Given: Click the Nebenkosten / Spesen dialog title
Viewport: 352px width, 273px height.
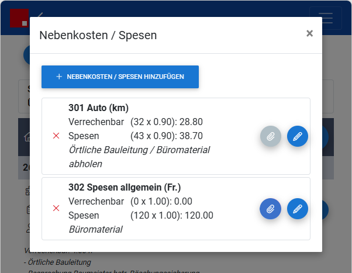Looking at the screenshot, I should 98,35.
